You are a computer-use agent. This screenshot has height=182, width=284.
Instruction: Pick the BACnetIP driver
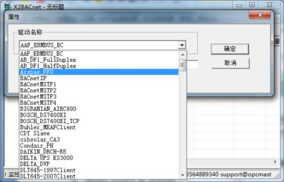tap(99, 78)
